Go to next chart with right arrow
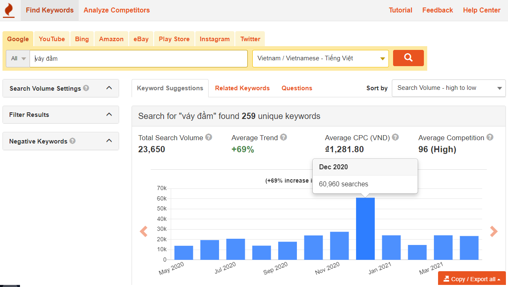Viewport: 508px width, 287px height. click(x=494, y=231)
